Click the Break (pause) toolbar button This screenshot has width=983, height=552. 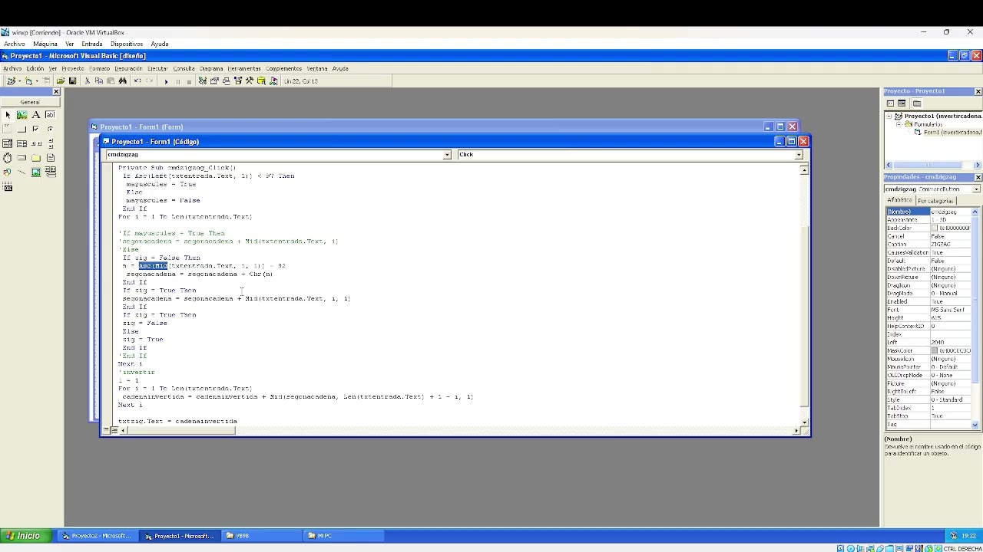pyautogui.click(x=178, y=81)
